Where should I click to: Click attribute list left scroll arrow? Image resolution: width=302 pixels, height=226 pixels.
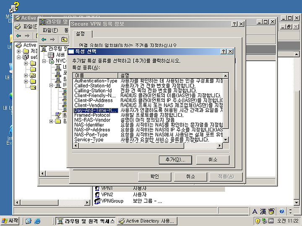pos(75,146)
